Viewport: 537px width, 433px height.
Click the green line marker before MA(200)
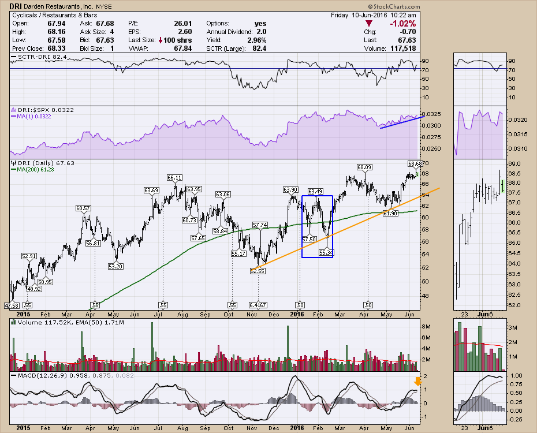(x=14, y=169)
